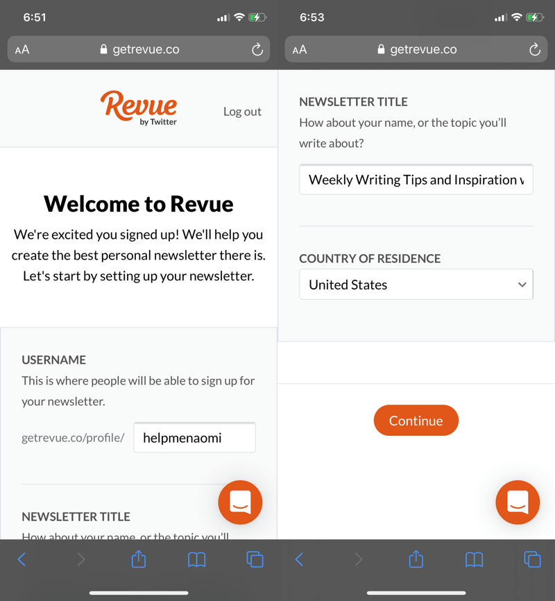
Task: Click 'NEWSLETTER TITLE' label on left screen
Action: (x=76, y=517)
